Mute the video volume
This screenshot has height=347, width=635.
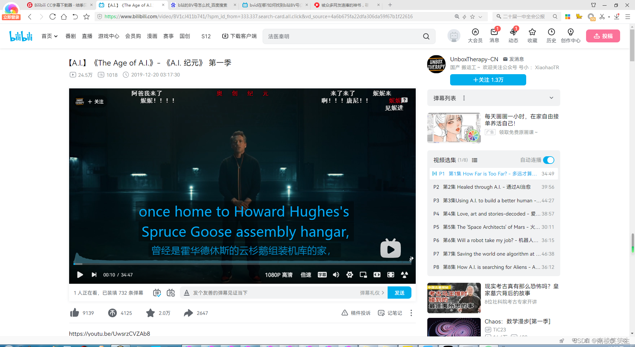pyautogui.click(x=336, y=275)
